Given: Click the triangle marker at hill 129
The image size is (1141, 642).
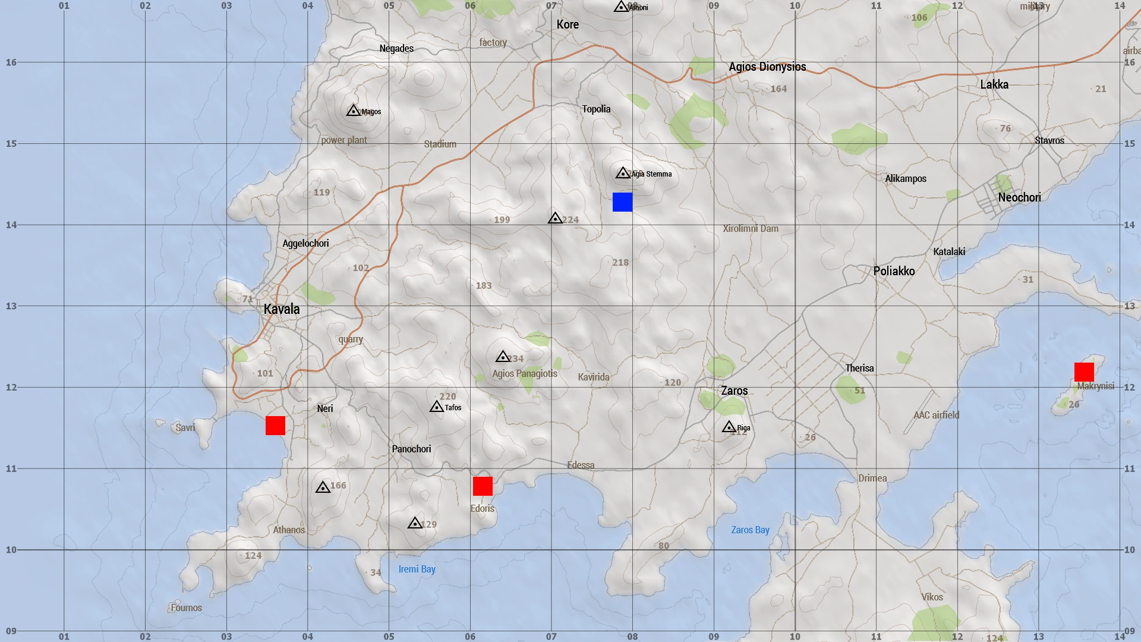Looking at the screenshot, I should pos(415,524).
